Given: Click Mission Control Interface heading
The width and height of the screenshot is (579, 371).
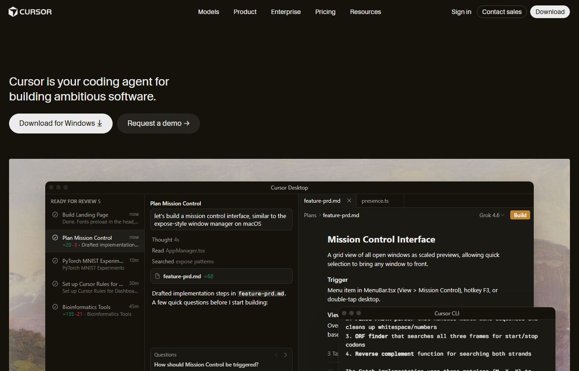Looking at the screenshot, I should click(381, 239).
